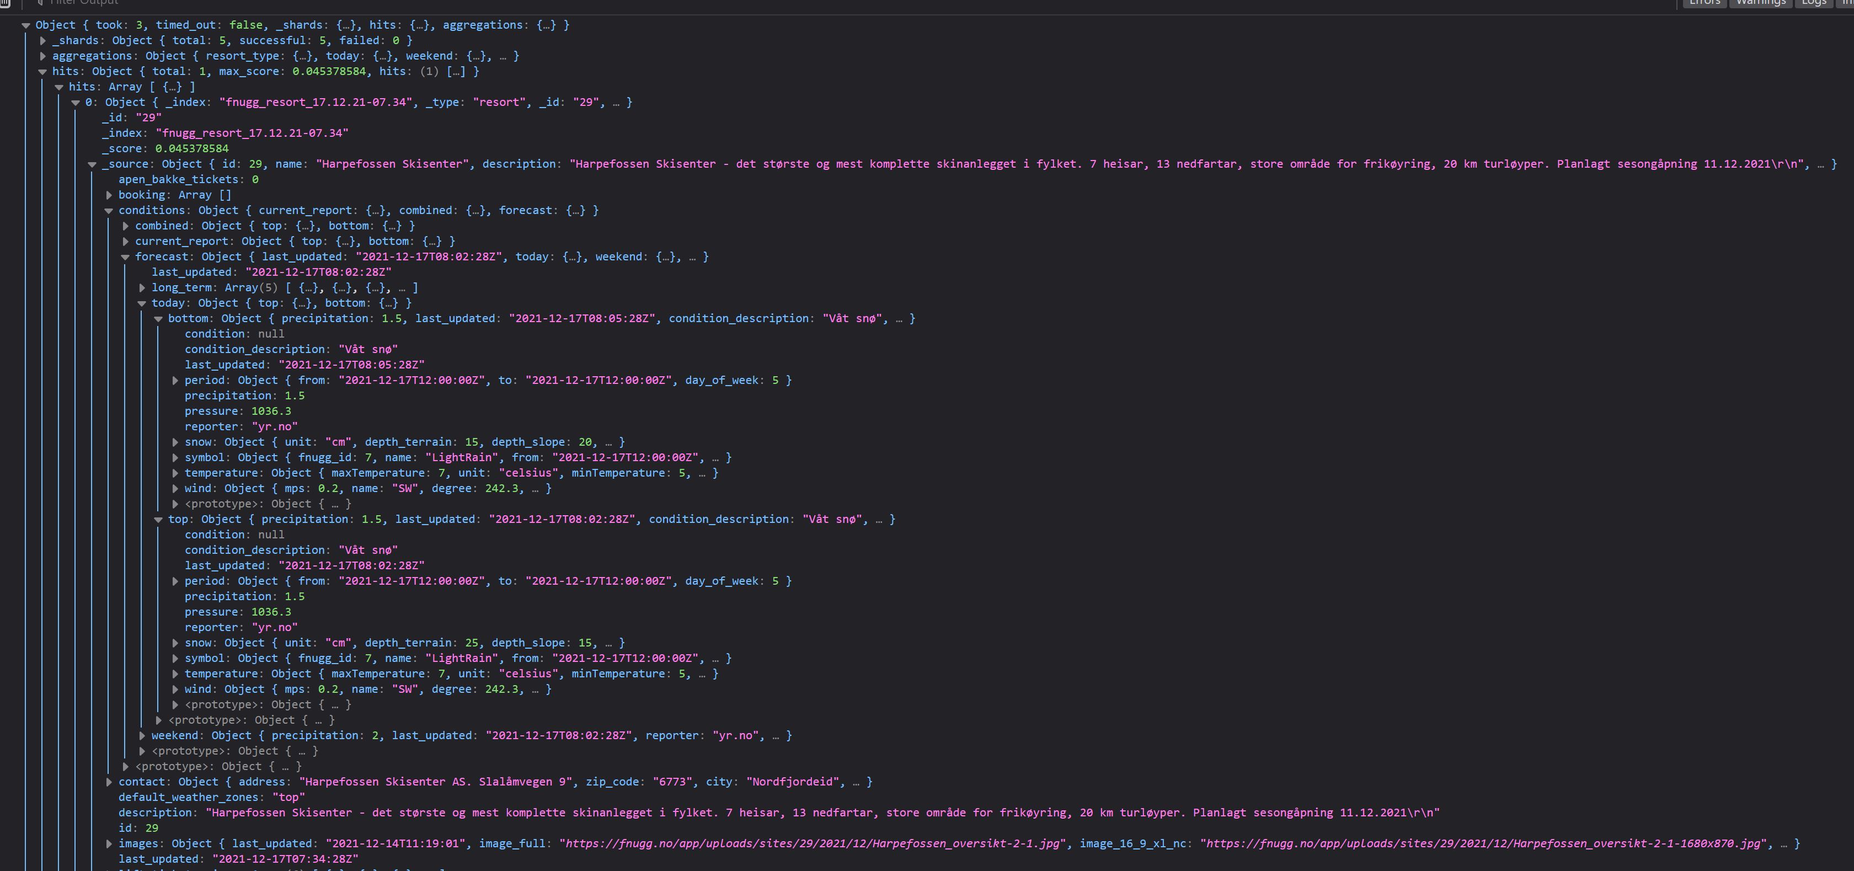Collapse the hits Array node

(59, 87)
